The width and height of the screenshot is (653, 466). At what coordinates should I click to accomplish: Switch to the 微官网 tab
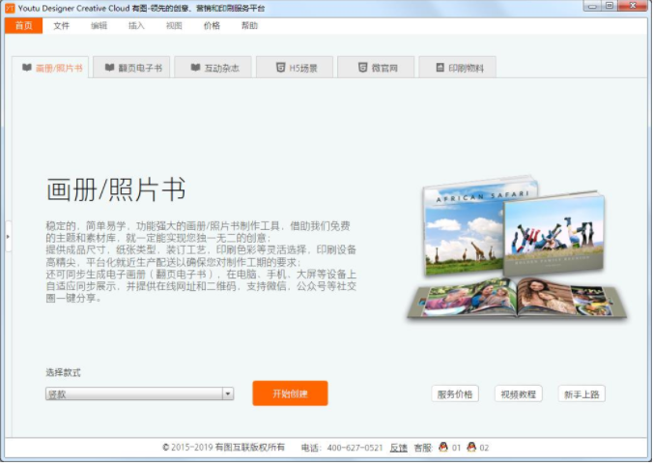376,68
